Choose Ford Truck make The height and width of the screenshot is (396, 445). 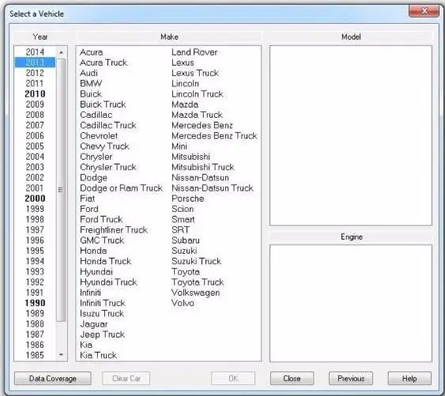[x=101, y=220]
